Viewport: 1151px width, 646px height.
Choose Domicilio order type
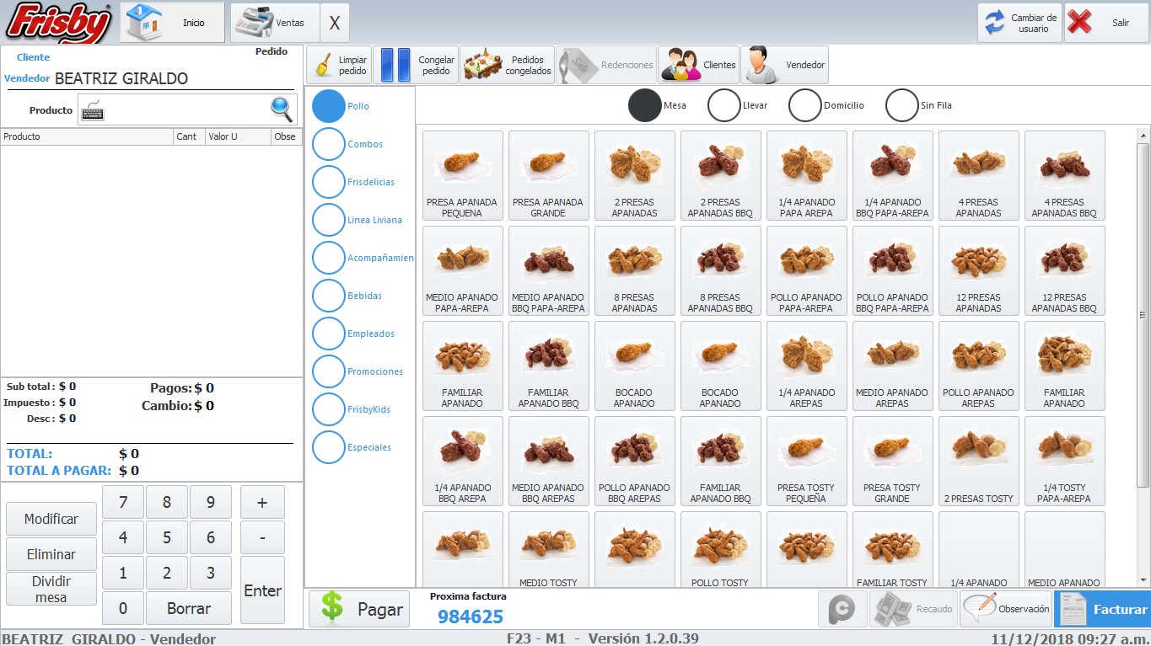coord(804,105)
